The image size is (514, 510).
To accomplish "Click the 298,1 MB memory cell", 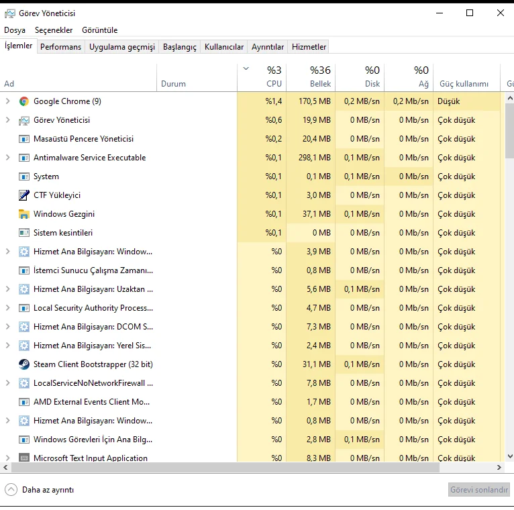I will pyautogui.click(x=311, y=158).
